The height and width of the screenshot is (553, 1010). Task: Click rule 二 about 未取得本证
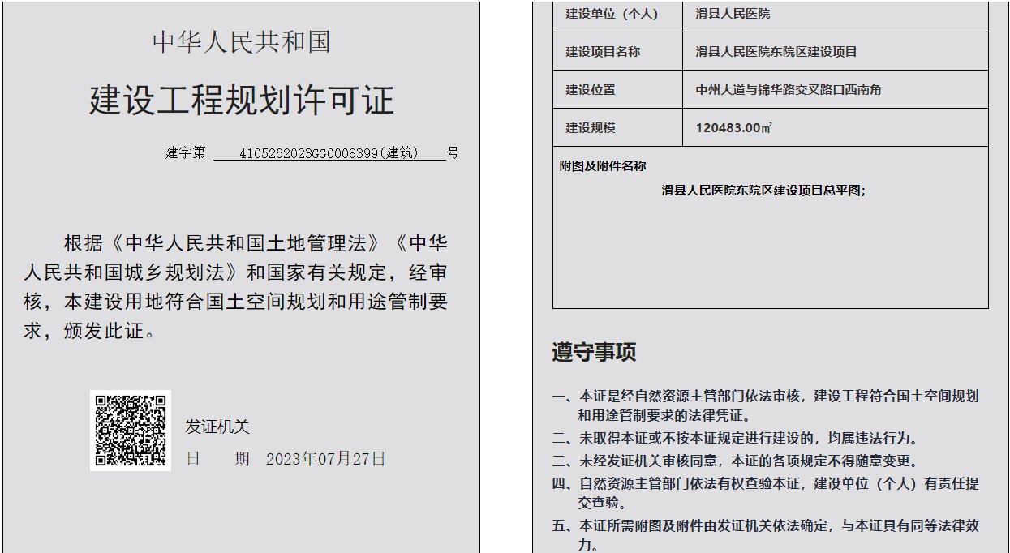pyautogui.click(x=736, y=439)
